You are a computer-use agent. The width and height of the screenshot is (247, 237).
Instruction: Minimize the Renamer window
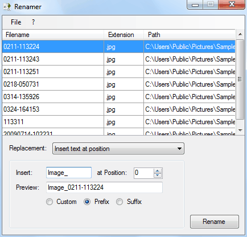(x=195, y=5)
